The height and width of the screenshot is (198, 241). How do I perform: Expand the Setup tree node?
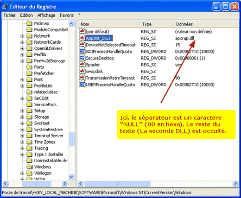click(x=22, y=111)
